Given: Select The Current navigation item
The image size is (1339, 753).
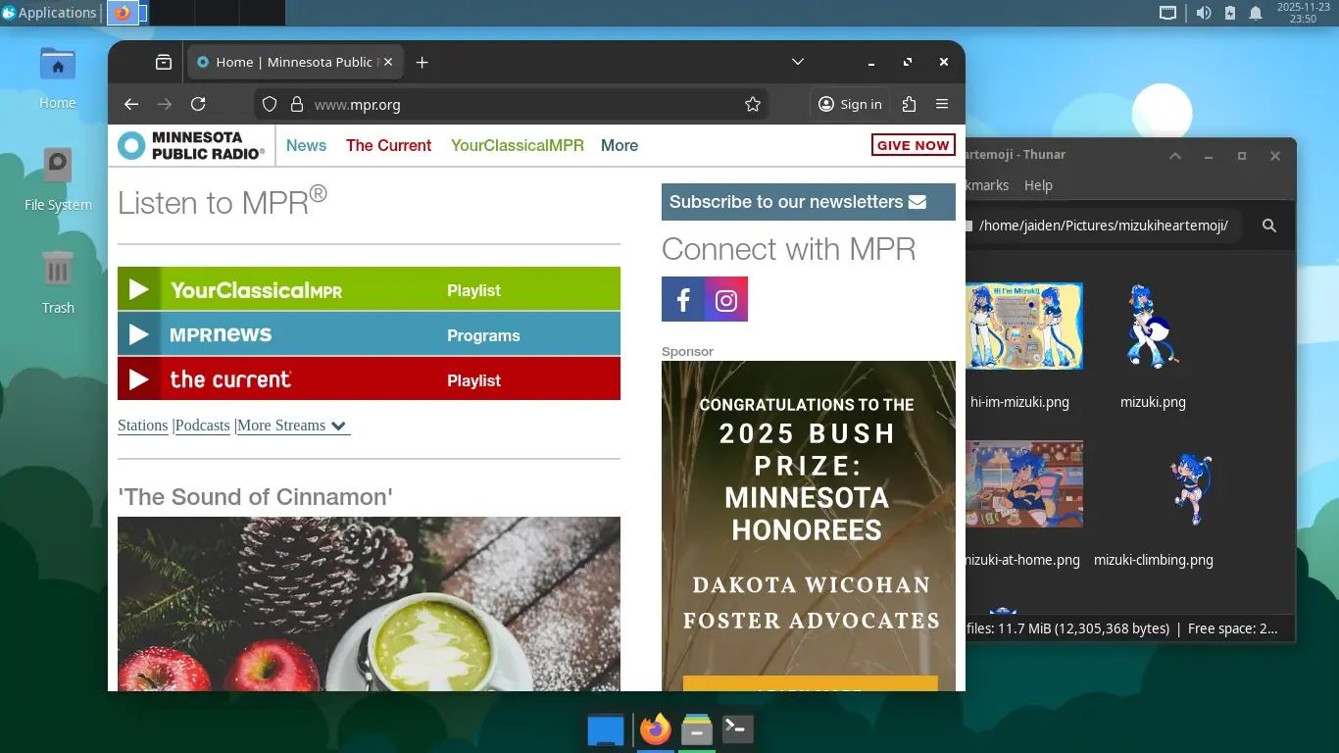Looking at the screenshot, I should [x=388, y=145].
